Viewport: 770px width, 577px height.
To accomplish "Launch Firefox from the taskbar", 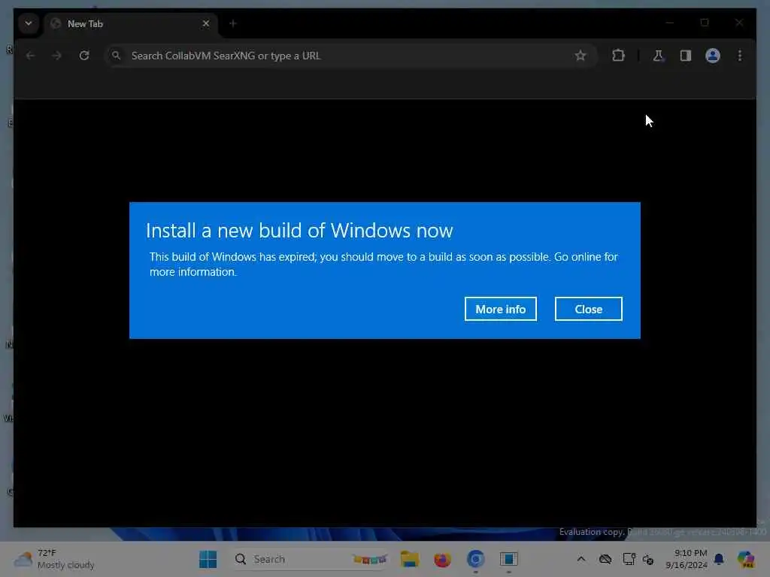I will pyautogui.click(x=442, y=559).
